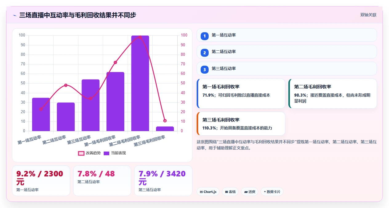The image size is (389, 208).
Task: Select numbered badge 1 第一场互动率
Action: [x=204, y=36]
